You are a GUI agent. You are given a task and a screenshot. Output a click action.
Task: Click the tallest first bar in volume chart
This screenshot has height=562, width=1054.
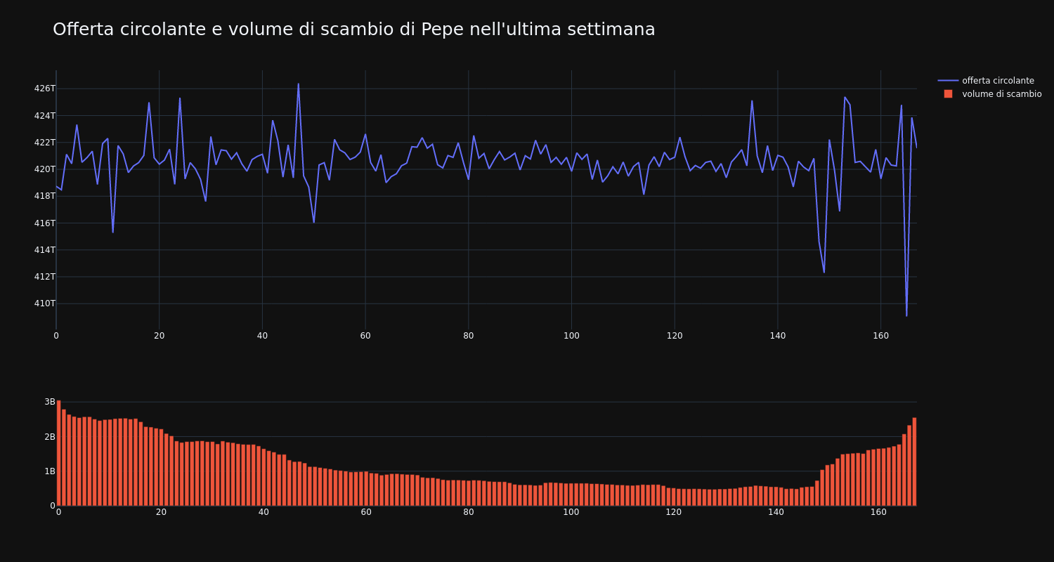click(x=58, y=453)
